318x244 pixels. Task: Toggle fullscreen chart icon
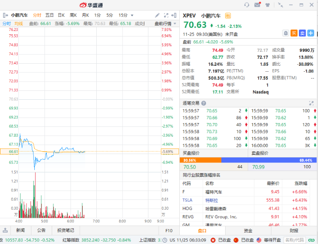(166, 15)
